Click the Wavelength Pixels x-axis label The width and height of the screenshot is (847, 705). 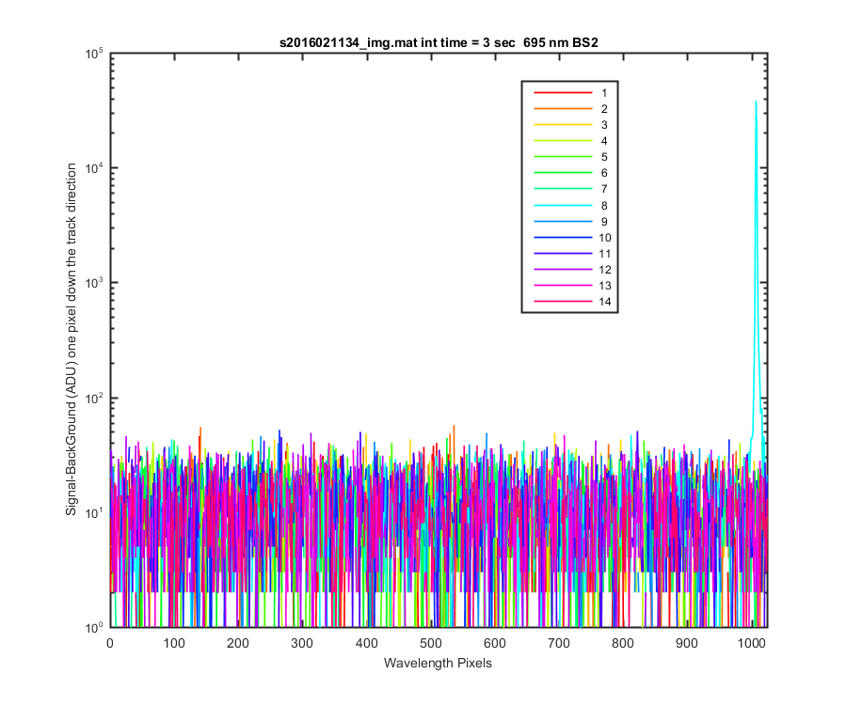pos(438,664)
